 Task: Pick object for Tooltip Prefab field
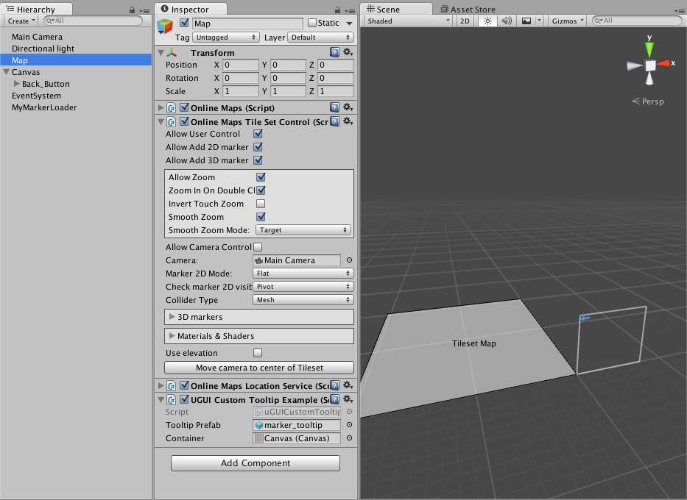point(349,425)
